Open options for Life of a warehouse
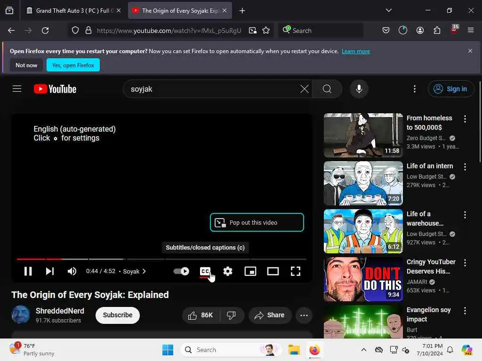This screenshot has width=482, height=361. click(x=465, y=215)
